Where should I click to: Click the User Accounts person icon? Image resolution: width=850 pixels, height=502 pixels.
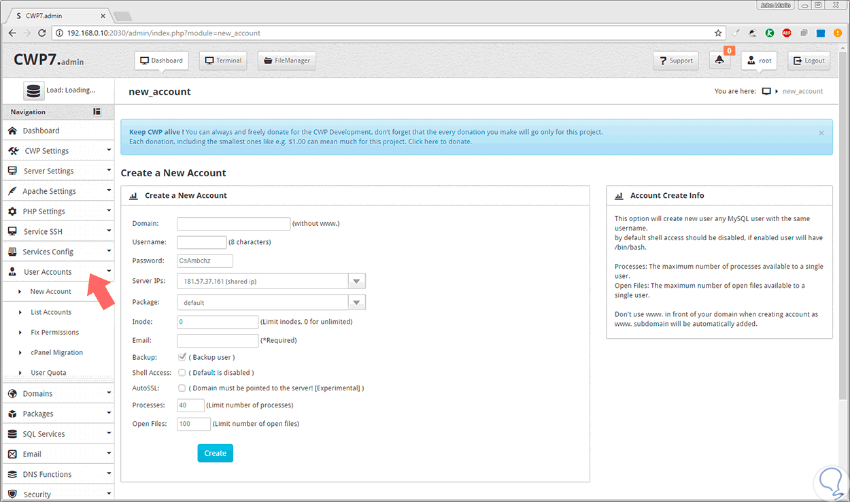click(12, 272)
